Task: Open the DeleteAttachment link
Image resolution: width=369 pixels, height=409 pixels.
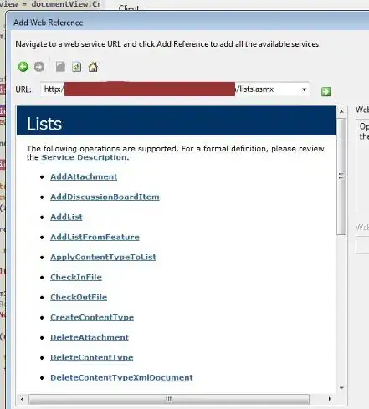Action: tap(90, 337)
